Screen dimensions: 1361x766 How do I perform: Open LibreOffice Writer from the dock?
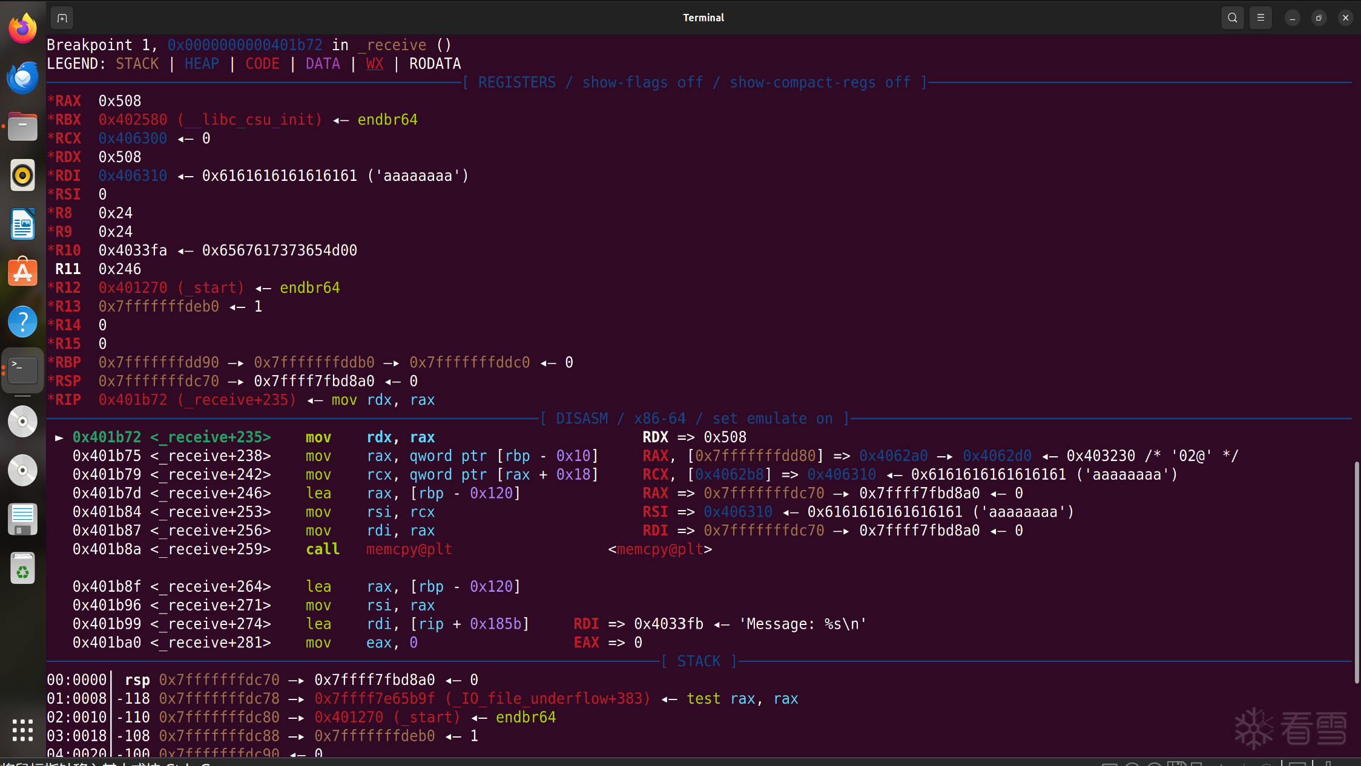23,224
